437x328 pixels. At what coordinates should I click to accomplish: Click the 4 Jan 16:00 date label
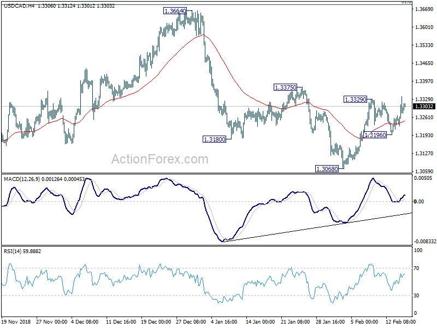[224, 322]
